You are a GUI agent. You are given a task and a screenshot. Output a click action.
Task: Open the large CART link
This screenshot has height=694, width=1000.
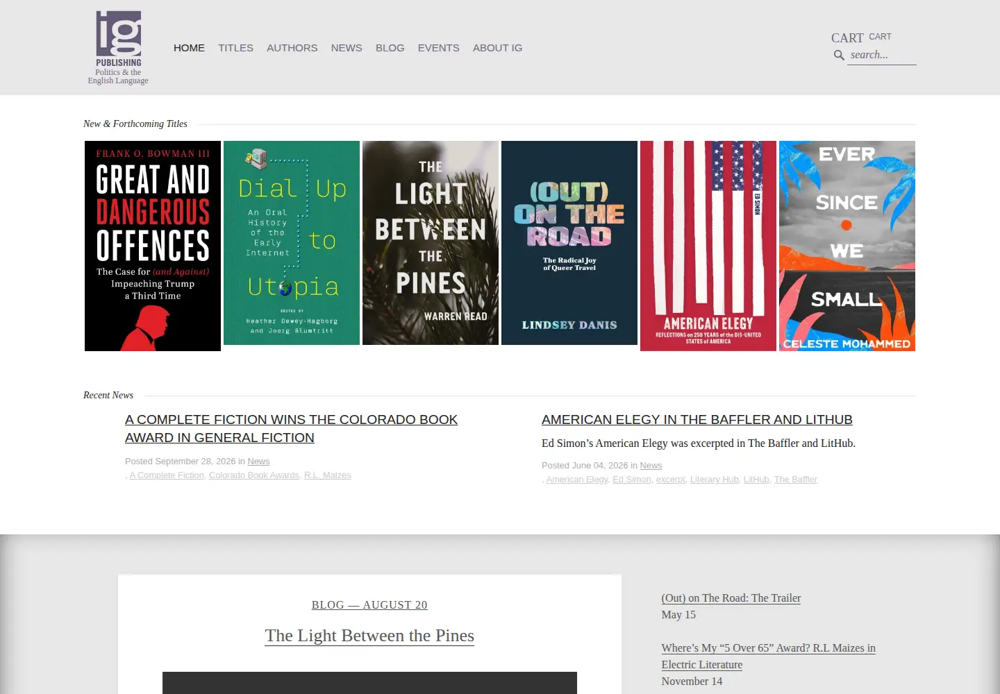click(x=847, y=38)
